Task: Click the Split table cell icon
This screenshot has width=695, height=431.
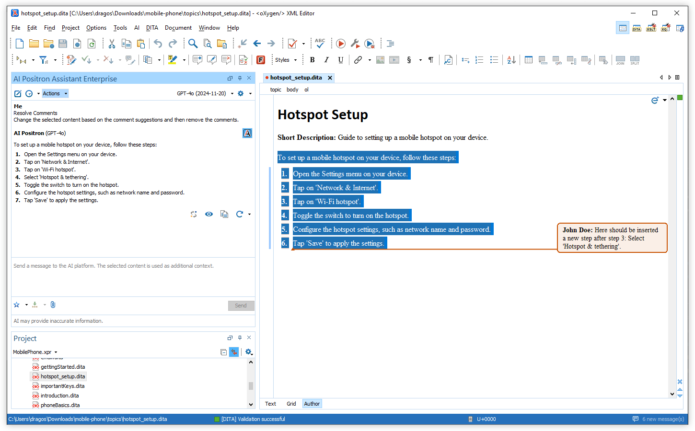Action: click(x=635, y=60)
